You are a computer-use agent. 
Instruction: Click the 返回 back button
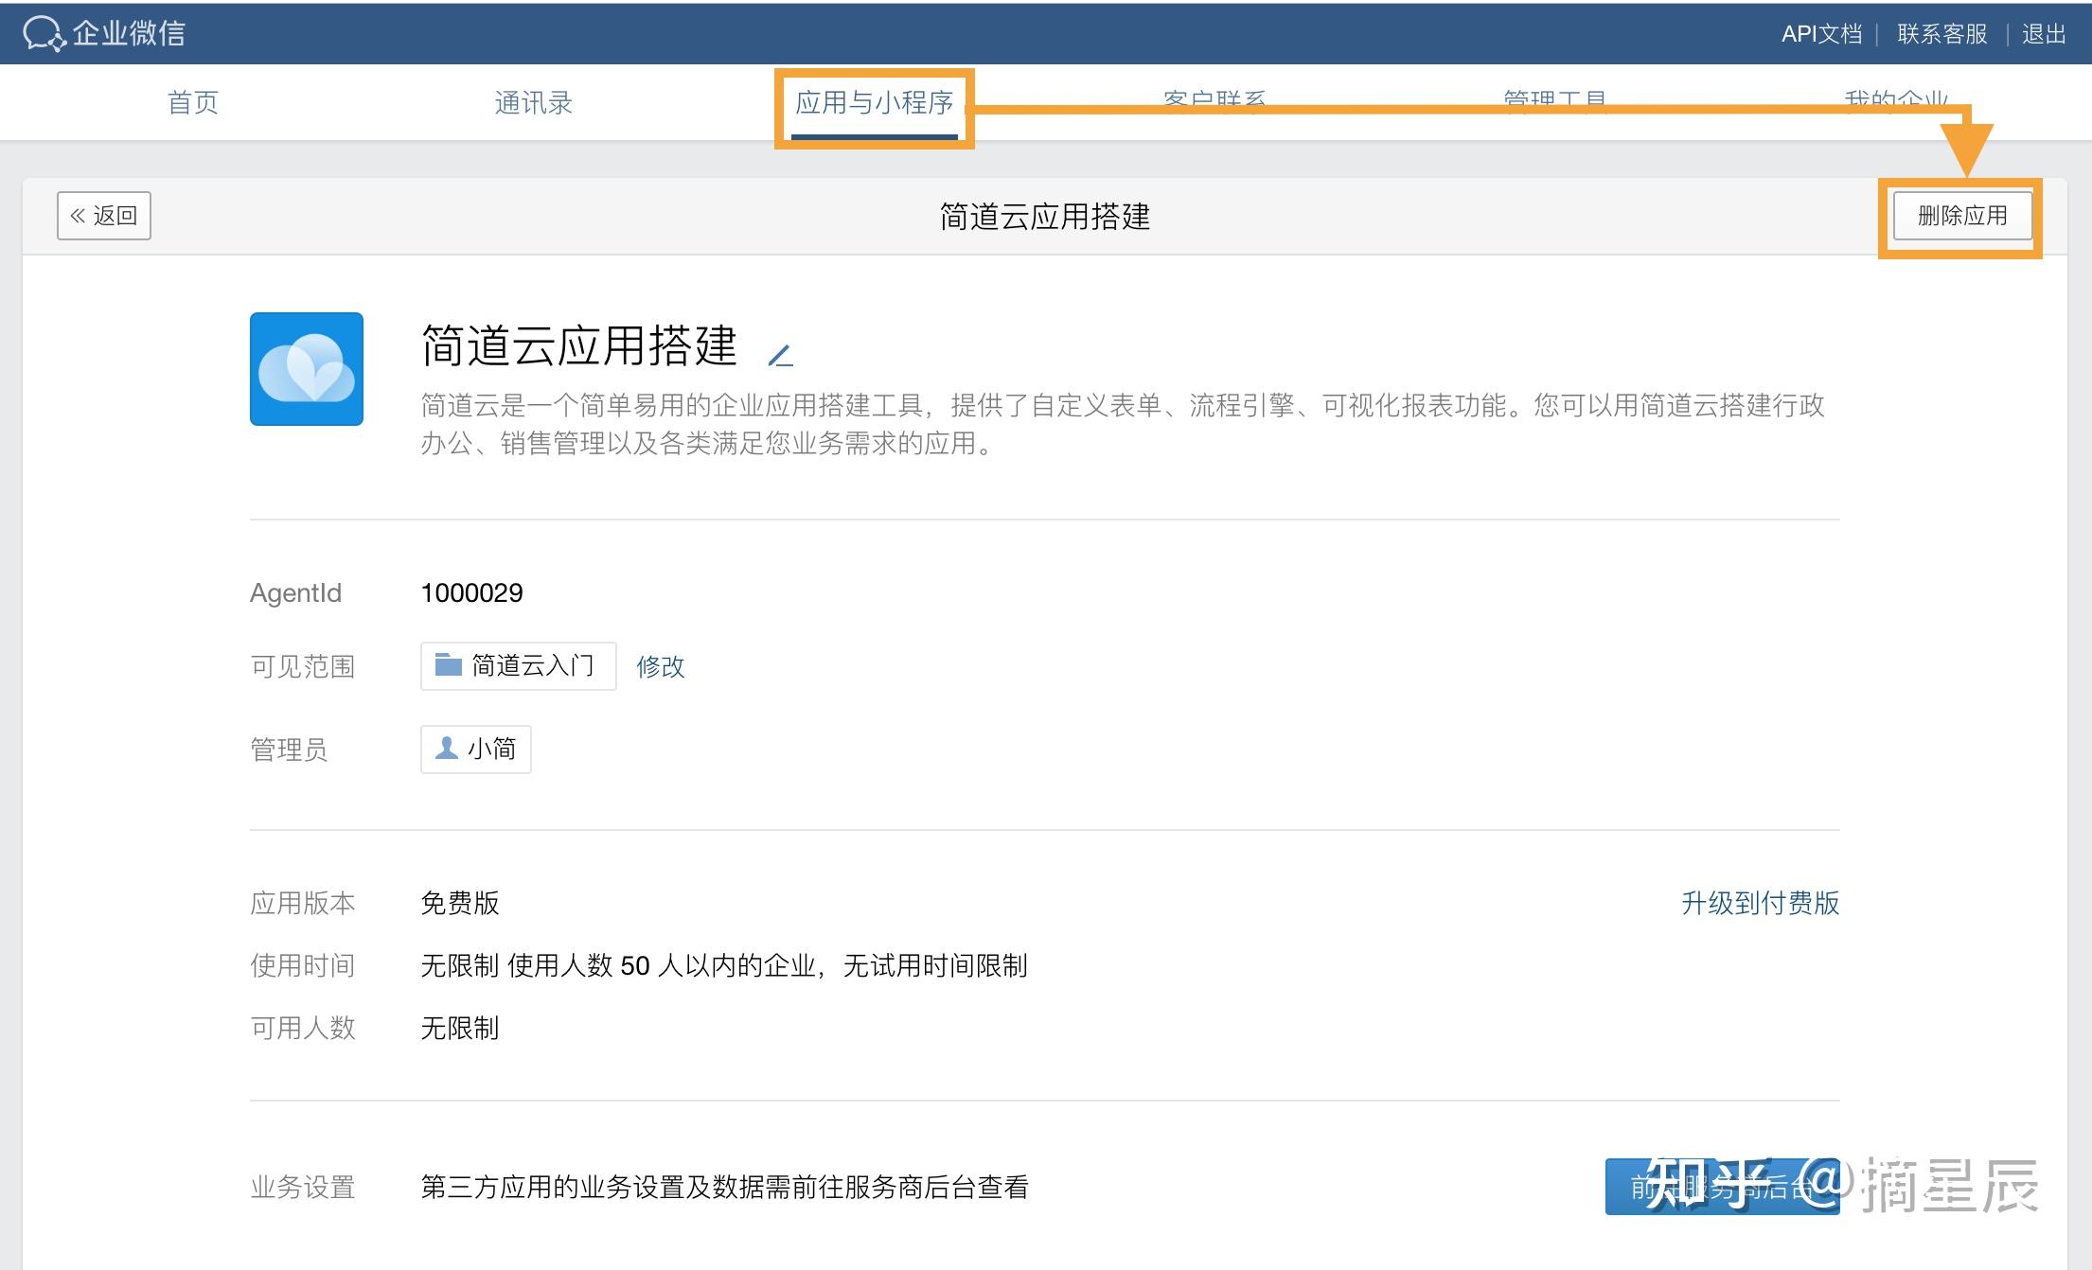(104, 216)
